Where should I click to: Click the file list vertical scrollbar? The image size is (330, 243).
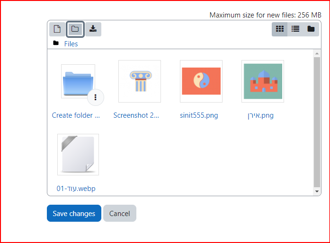click(x=317, y=122)
